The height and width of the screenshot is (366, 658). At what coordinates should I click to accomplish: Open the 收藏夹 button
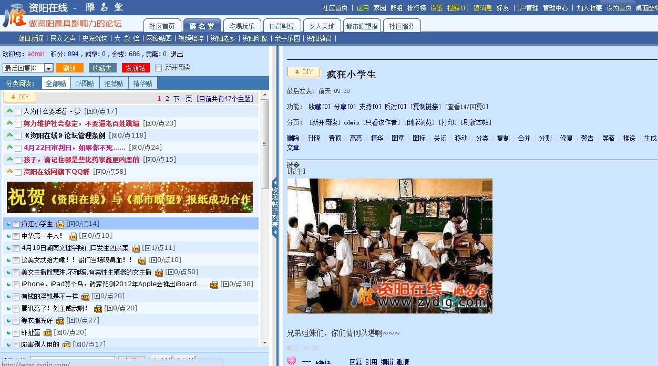102,68
